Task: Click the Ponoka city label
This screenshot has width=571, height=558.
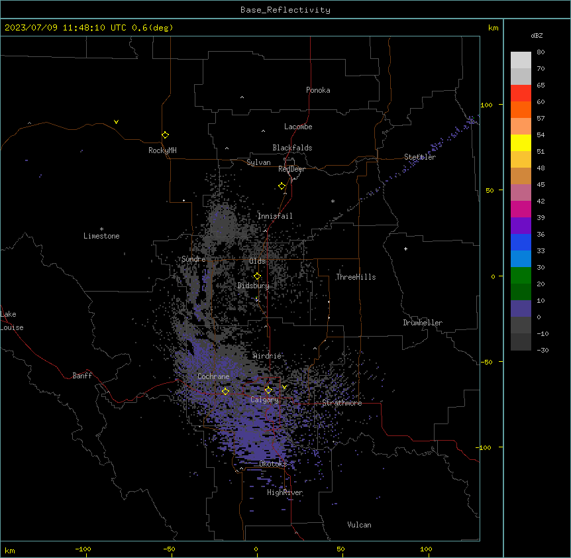Action: (x=318, y=90)
